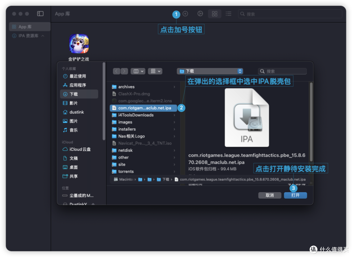Select 应用程序 in dialog sidebar
The width and height of the screenshot is (352, 257).
click(79, 85)
